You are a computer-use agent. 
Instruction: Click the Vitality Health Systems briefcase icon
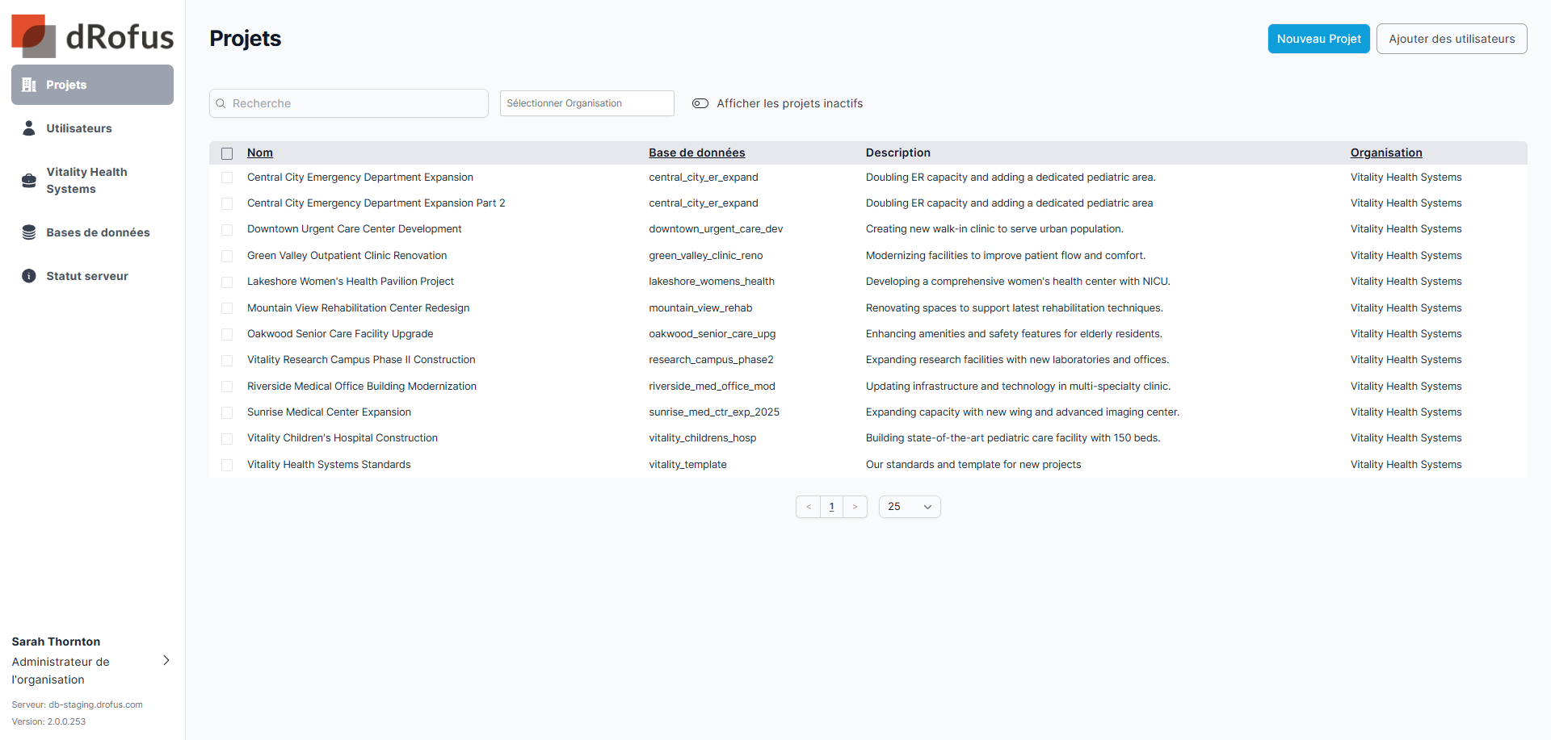point(29,181)
